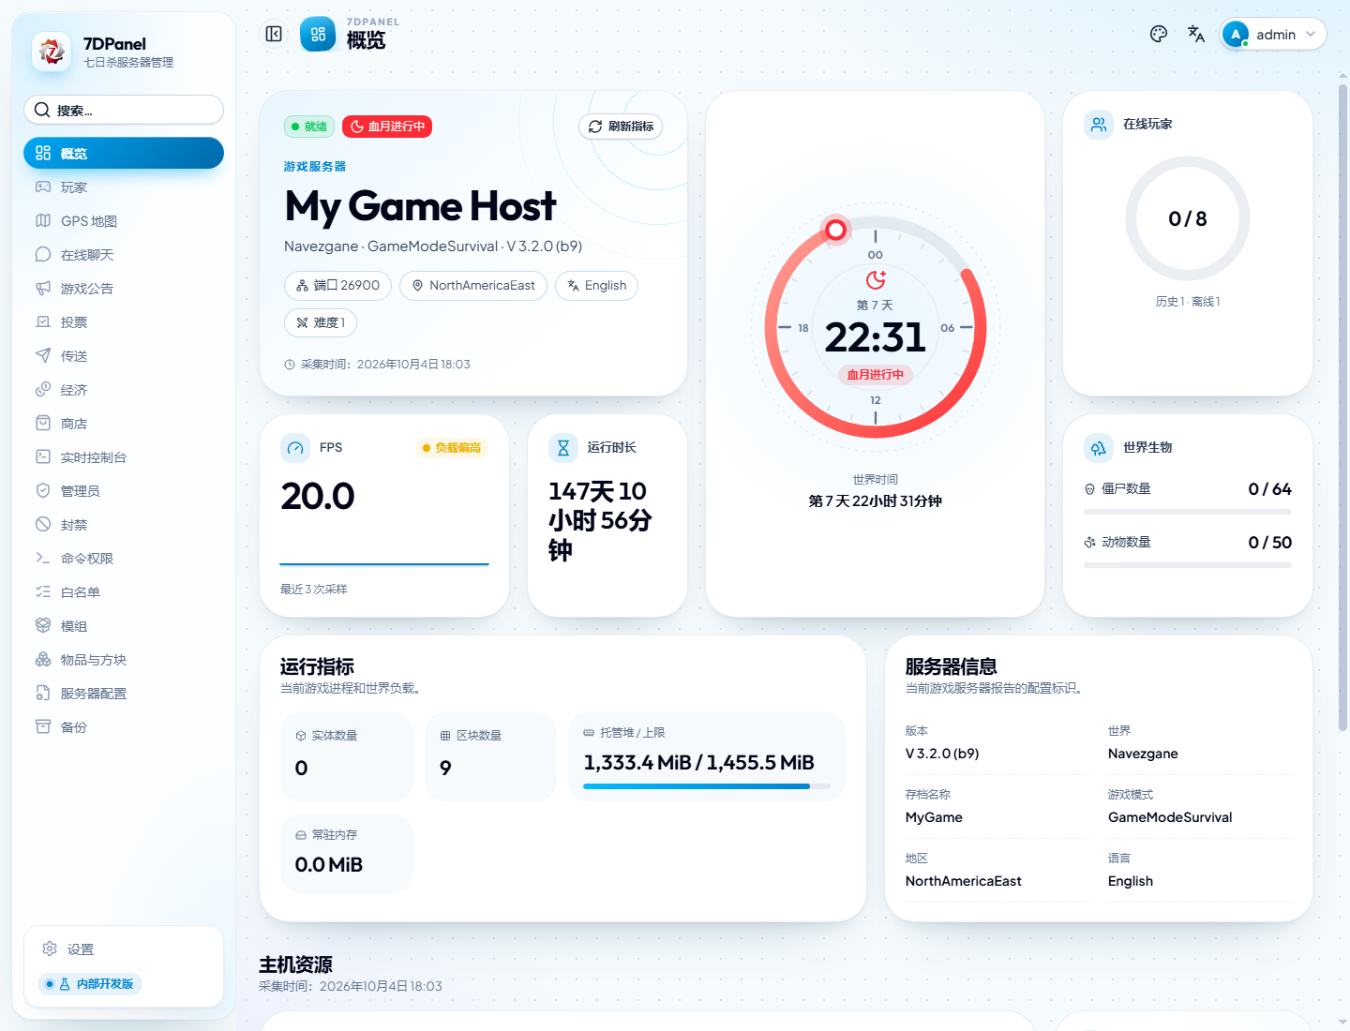Viewport: 1350px width, 1031px height.
Task: Click the 7DPanel logo icon
Action: pyautogui.click(x=52, y=52)
